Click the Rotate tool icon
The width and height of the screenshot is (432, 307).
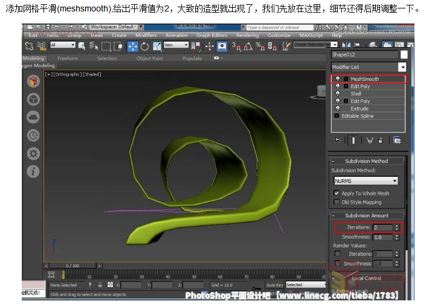pyautogui.click(x=145, y=46)
